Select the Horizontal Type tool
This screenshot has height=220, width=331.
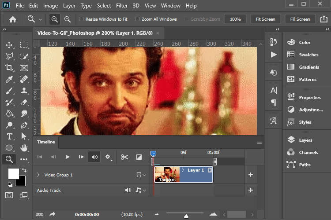10,136
